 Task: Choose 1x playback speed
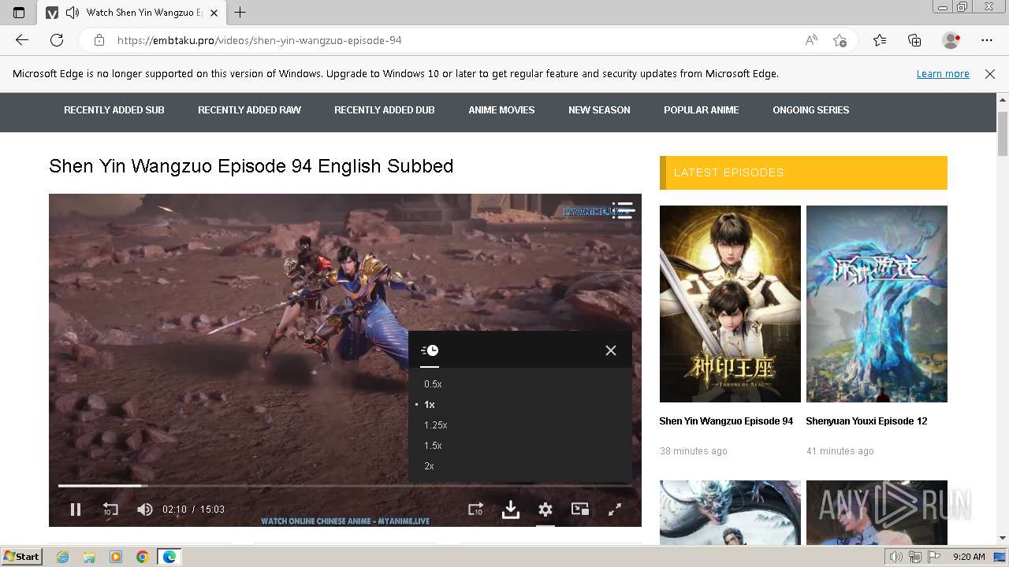[430, 405]
